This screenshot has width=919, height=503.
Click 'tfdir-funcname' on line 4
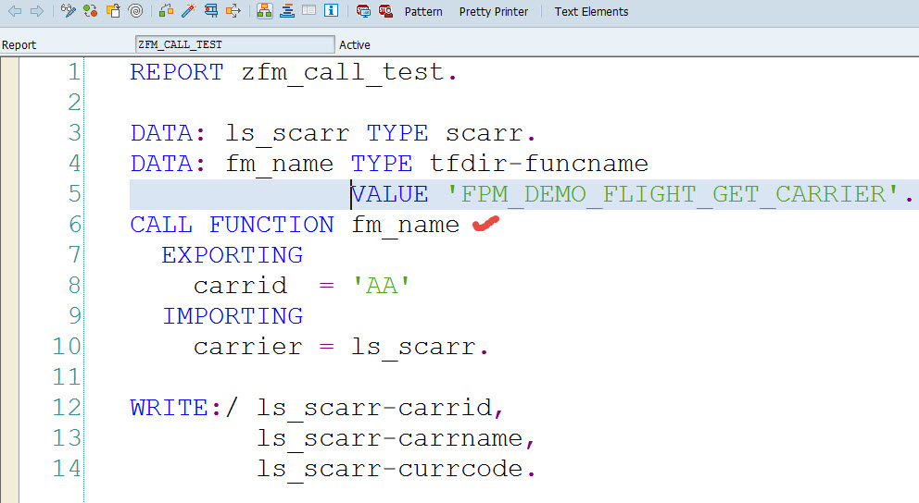point(539,163)
